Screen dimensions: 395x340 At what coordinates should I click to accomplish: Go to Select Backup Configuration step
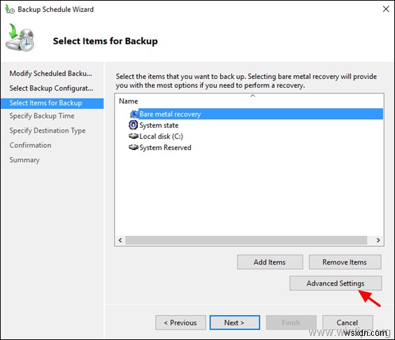51,88
